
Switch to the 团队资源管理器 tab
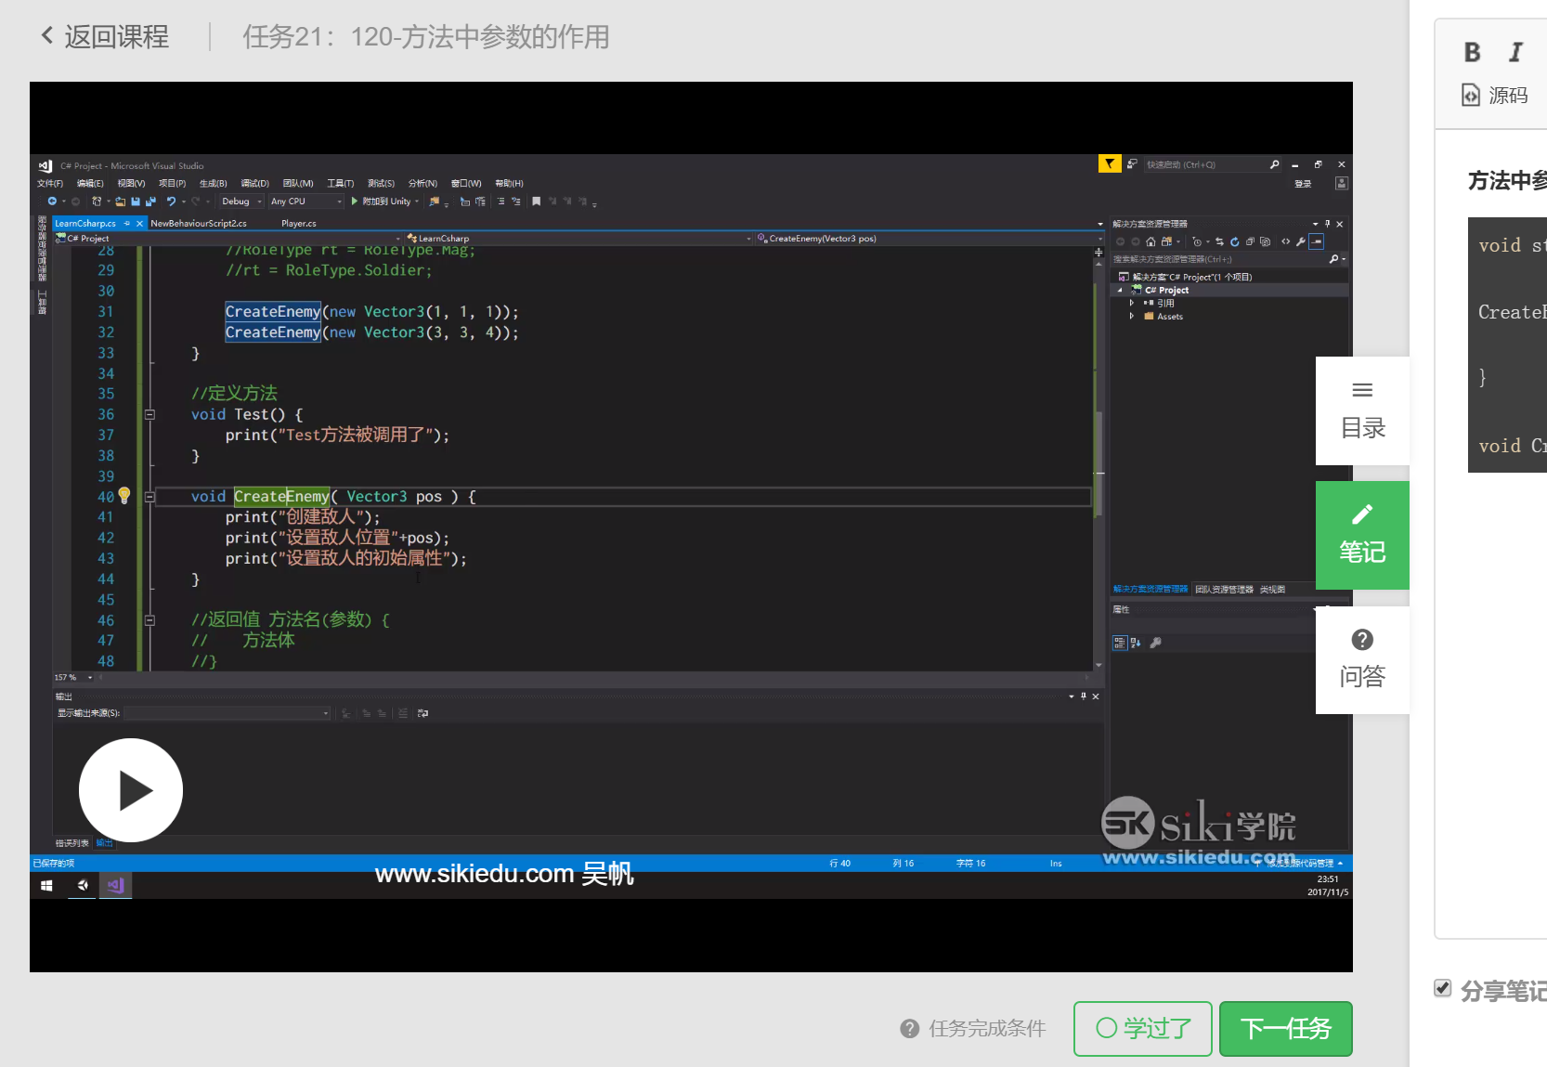pos(1224,589)
